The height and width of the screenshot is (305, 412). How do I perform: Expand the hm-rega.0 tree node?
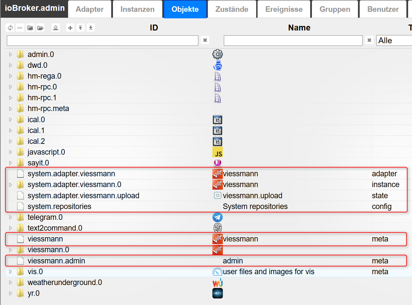(x=10, y=76)
